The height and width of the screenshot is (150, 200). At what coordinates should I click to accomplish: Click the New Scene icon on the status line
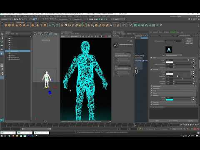pyautogui.click(x=15, y=19)
